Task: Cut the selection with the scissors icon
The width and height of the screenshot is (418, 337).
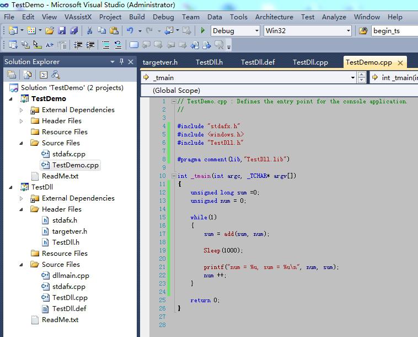Action: [89, 31]
